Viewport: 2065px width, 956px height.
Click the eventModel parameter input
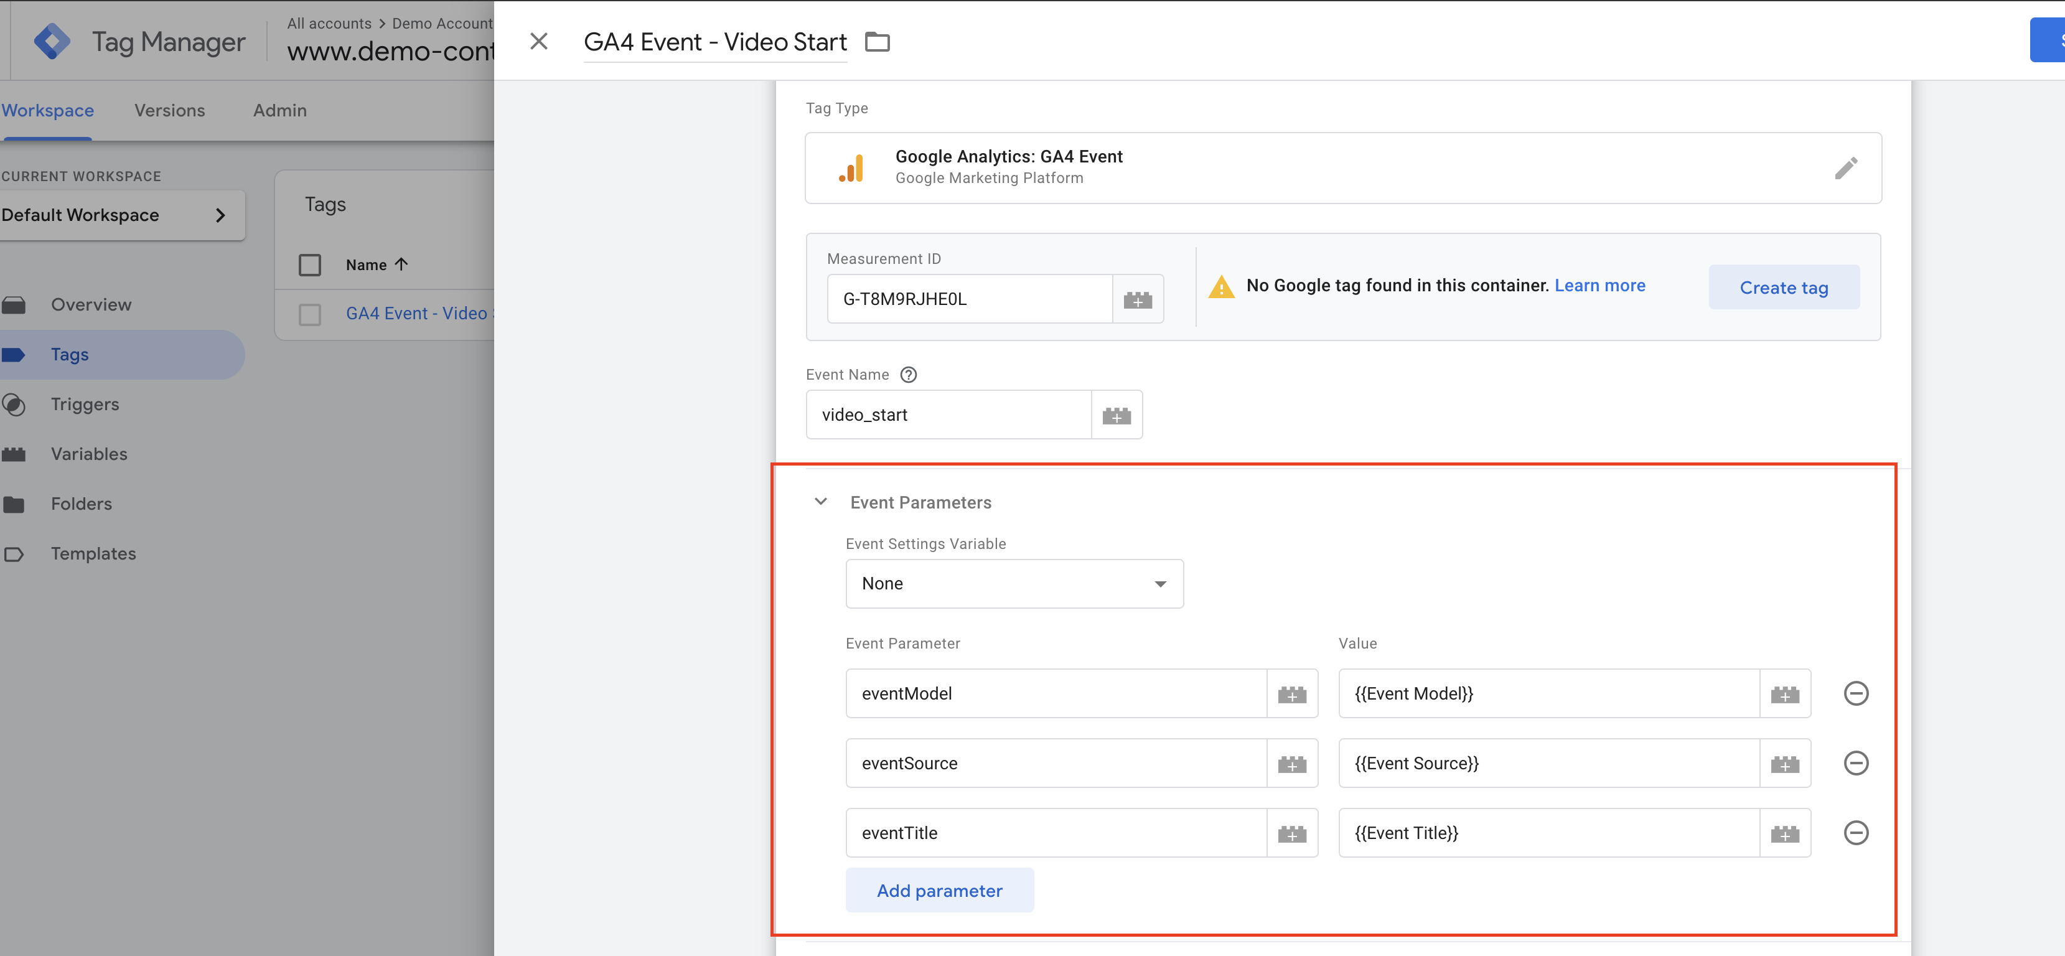[1056, 694]
